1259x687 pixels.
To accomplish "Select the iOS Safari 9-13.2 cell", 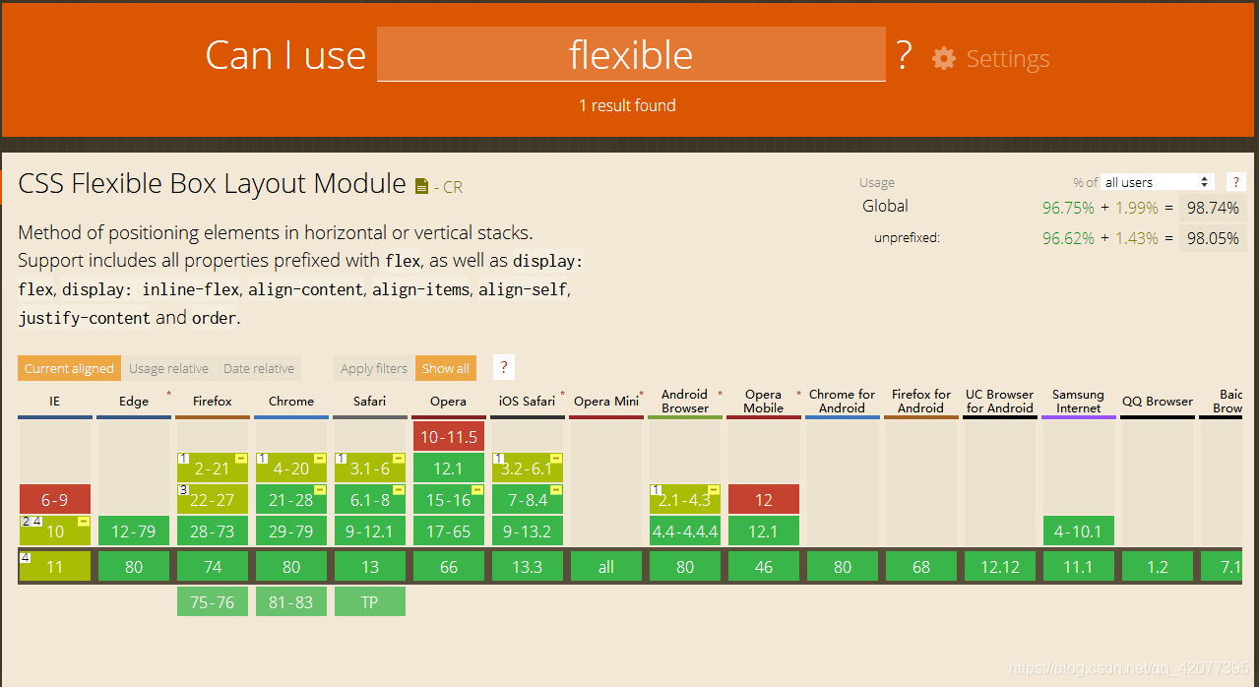I will click(x=528, y=531).
